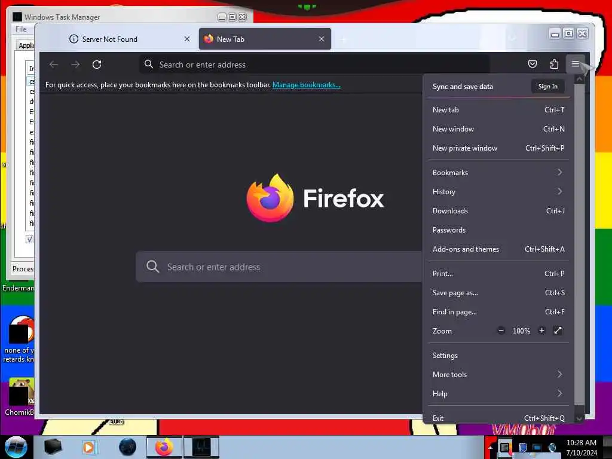Image resolution: width=612 pixels, height=459 pixels.
Task: Choose Save page as...
Action: point(498,293)
